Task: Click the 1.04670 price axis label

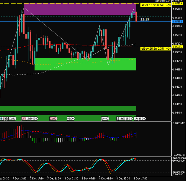Action: pyautogui.click(x=177, y=87)
